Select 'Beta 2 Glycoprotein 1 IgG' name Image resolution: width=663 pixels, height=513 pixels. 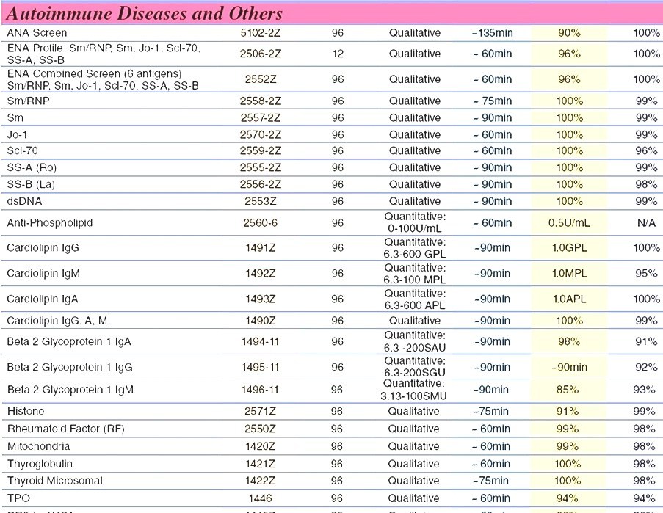(70, 367)
